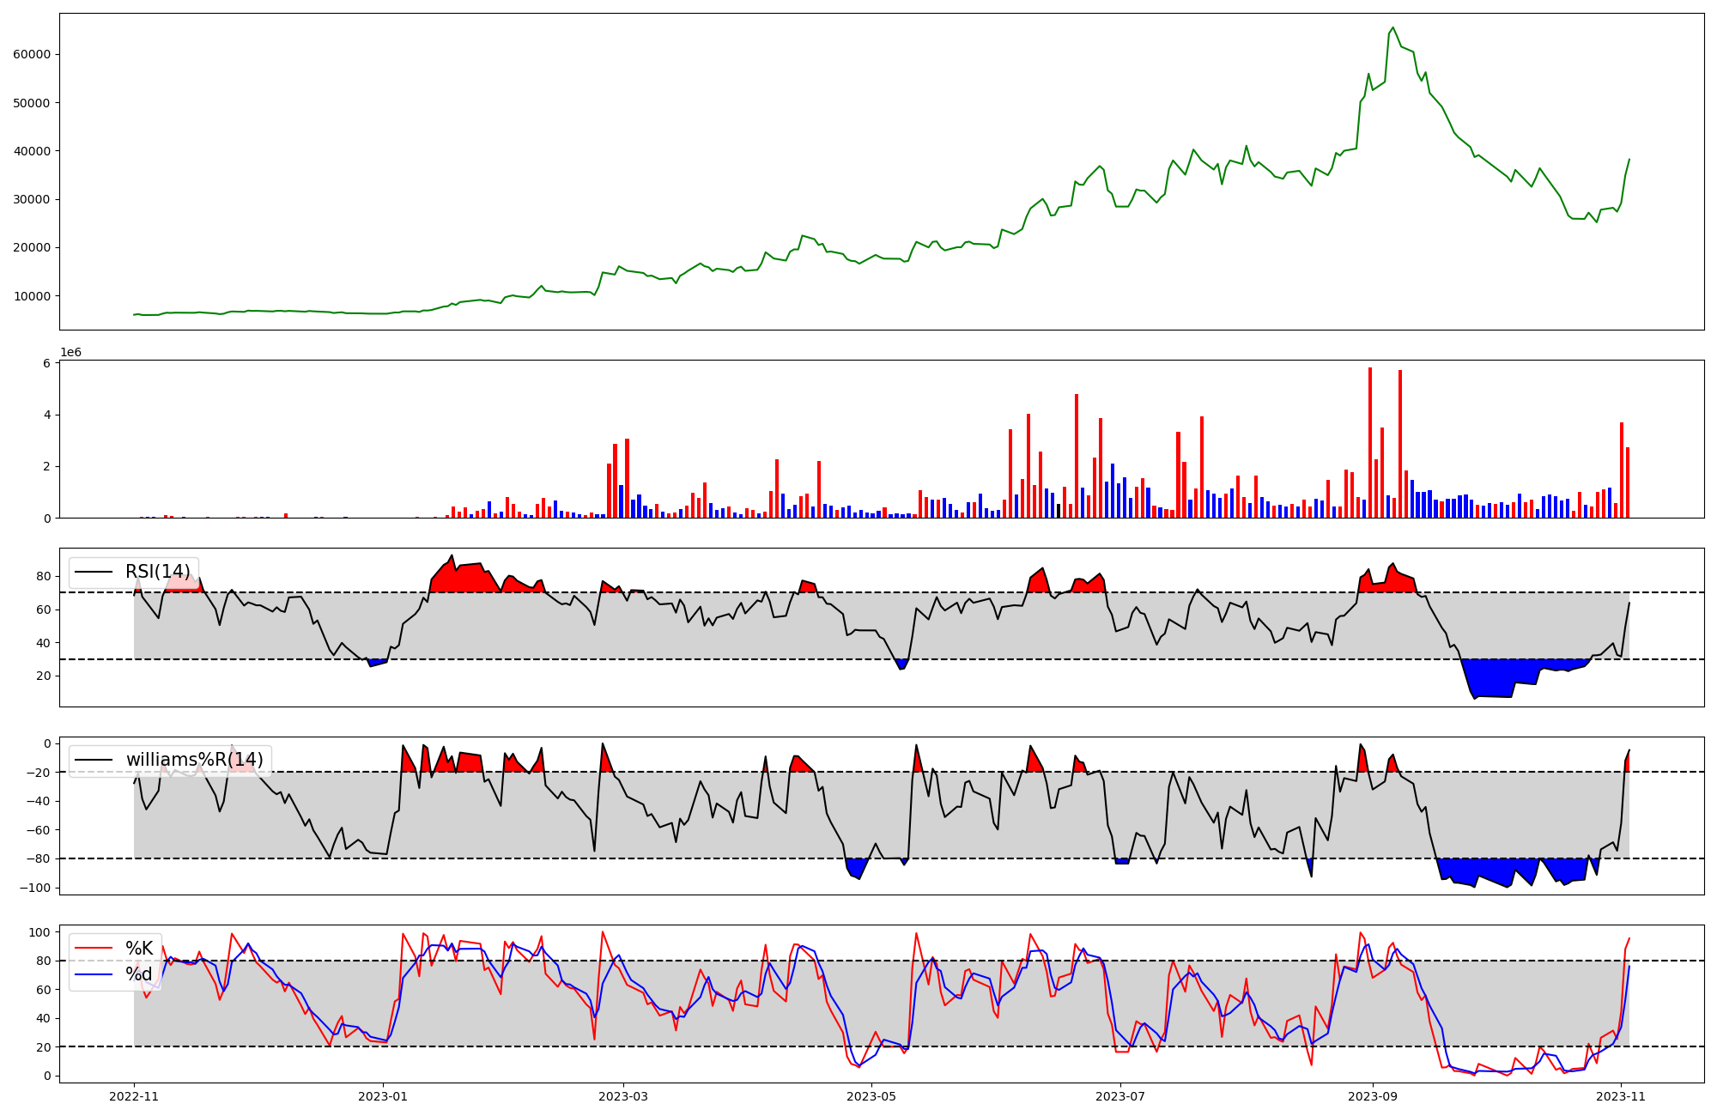
Task: Click the 2023-05 x-axis date label
Action: 872,1096
